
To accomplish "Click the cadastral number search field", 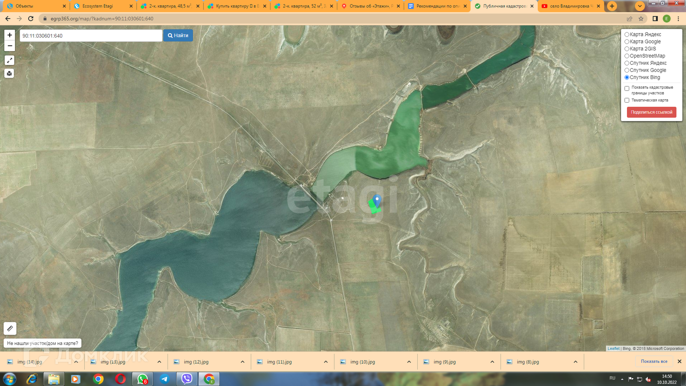I will pyautogui.click(x=91, y=36).
